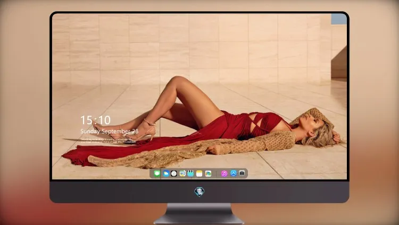Open the green Messages app in dock
The height and width of the screenshot is (225, 399).
click(157, 173)
